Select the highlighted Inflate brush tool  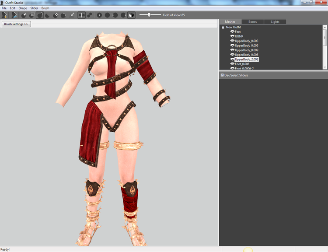40,15
